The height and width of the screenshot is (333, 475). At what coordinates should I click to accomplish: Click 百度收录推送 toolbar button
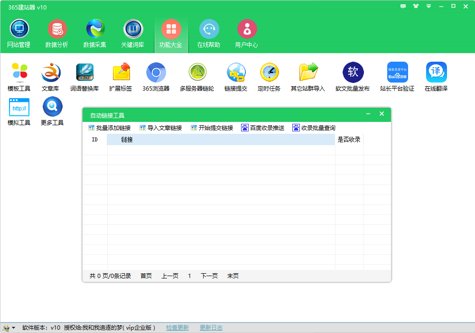point(263,128)
